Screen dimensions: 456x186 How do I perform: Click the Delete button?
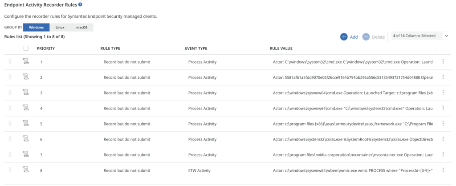click(374, 37)
